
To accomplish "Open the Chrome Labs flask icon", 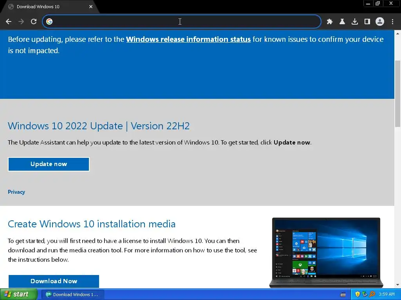I will pyautogui.click(x=342, y=21).
